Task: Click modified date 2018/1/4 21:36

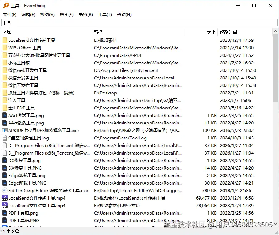Action: [x=235, y=191]
